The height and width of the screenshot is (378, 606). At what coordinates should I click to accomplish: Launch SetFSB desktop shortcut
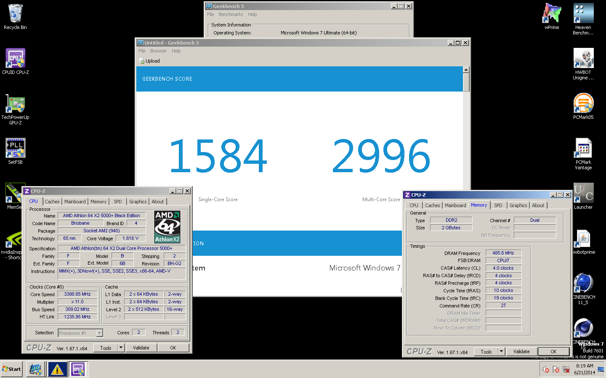tap(15, 151)
